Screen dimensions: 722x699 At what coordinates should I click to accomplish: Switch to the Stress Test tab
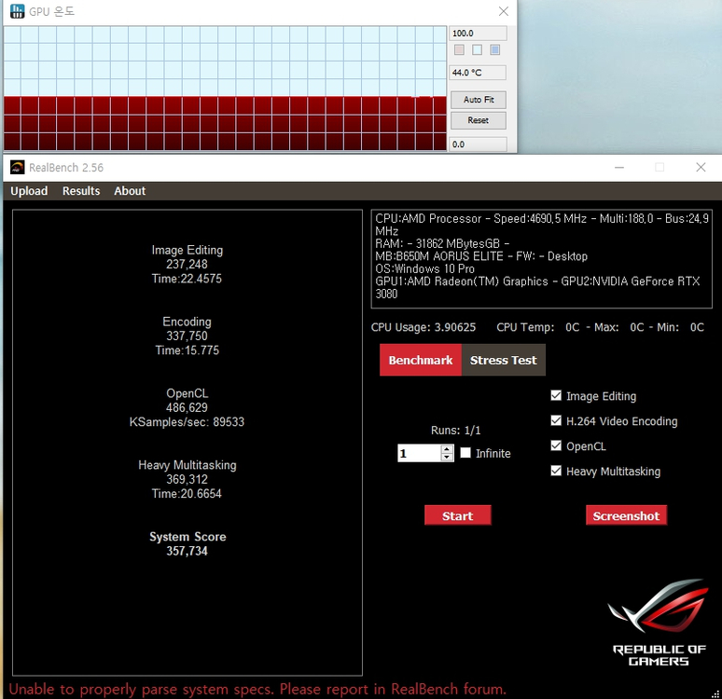tap(504, 360)
